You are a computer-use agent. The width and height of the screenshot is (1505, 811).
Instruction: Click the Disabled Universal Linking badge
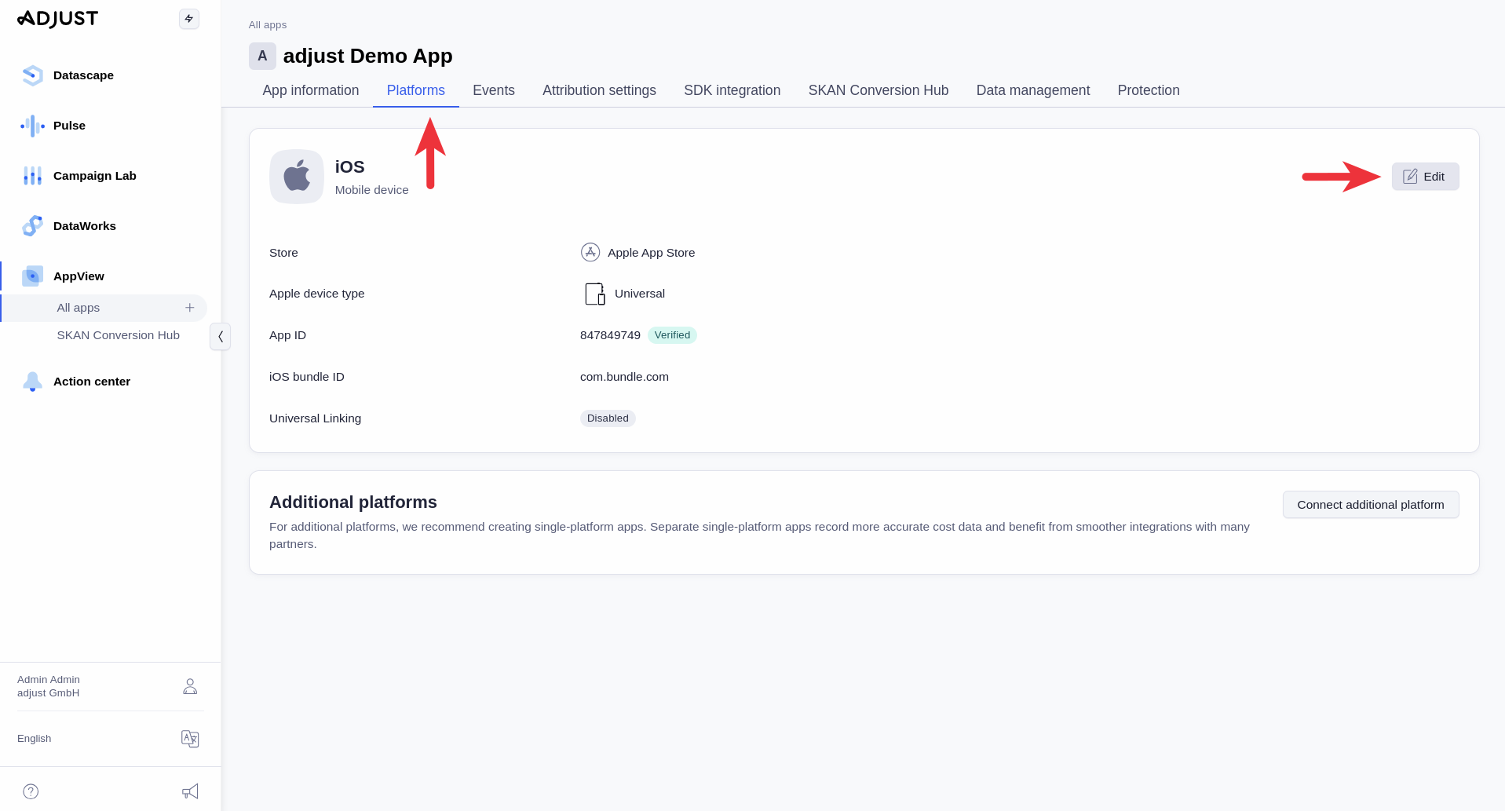coord(608,418)
